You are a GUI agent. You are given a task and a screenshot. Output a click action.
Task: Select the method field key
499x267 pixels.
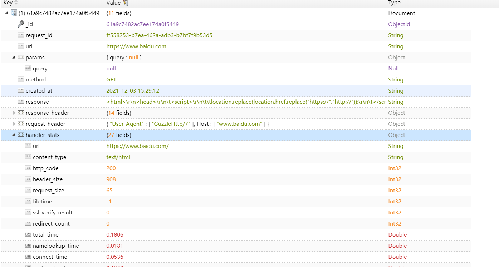click(x=36, y=80)
